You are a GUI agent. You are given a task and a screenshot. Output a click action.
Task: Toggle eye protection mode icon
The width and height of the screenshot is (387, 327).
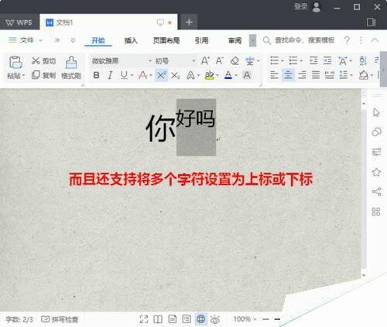(215, 319)
